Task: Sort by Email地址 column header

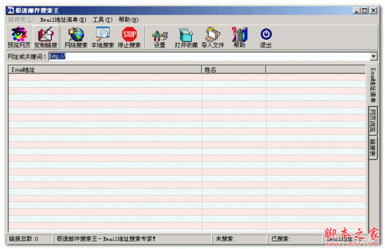Action: (x=105, y=70)
